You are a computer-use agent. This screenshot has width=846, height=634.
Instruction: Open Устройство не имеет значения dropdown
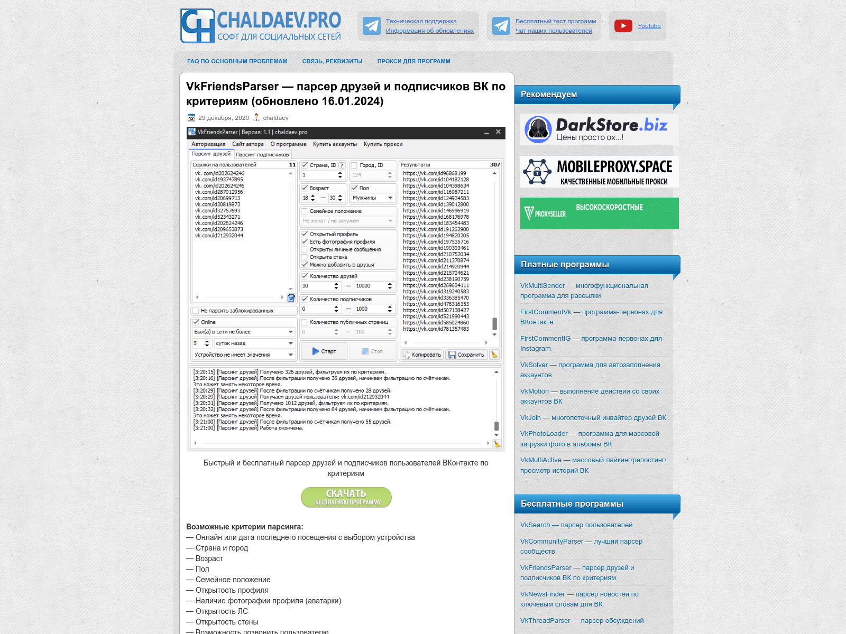[x=244, y=355]
